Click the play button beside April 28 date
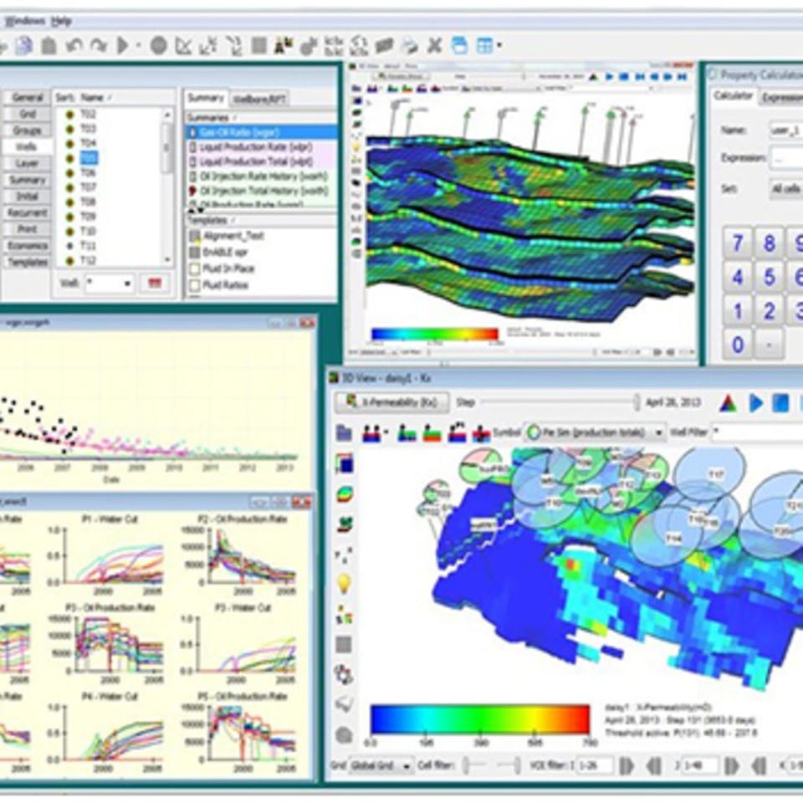 pyautogui.click(x=756, y=403)
